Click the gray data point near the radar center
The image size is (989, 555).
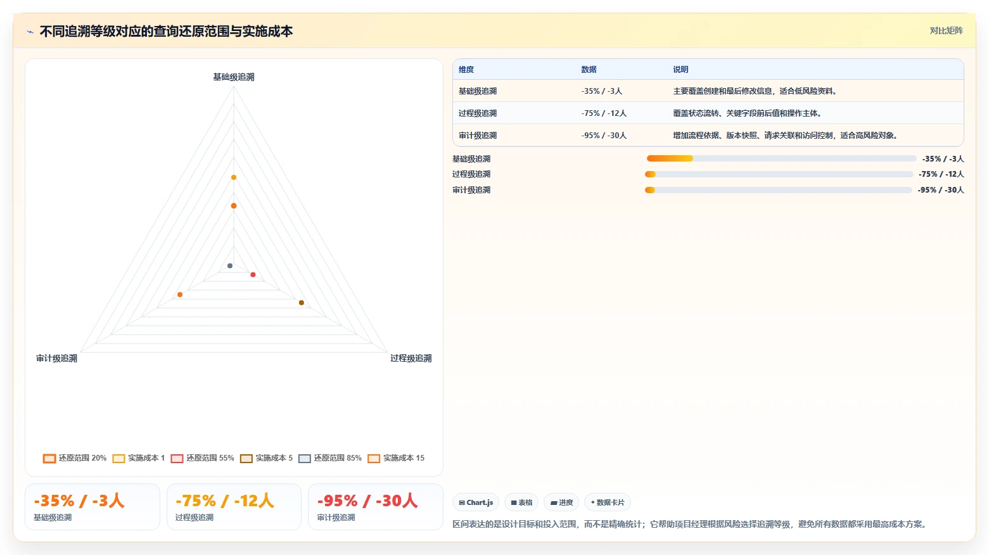click(230, 265)
